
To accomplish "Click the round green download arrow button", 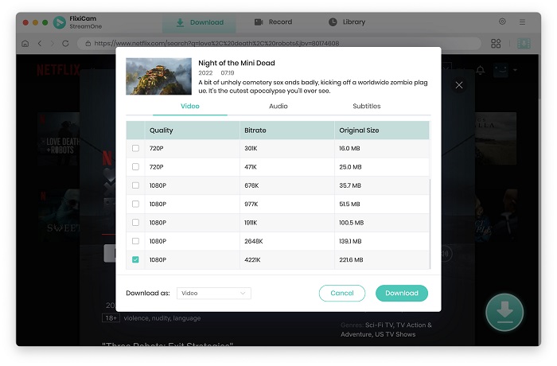I will (x=504, y=312).
